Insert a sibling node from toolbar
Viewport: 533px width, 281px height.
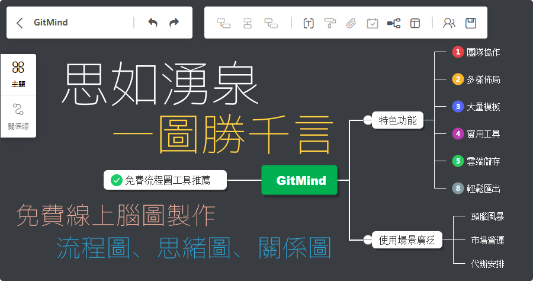pyautogui.click(x=248, y=23)
